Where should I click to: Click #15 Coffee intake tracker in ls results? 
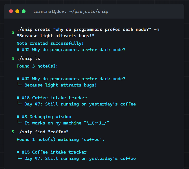[x=54, y=98]
